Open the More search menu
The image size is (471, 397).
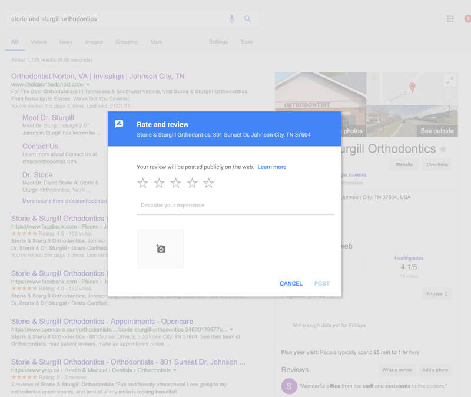pos(156,42)
